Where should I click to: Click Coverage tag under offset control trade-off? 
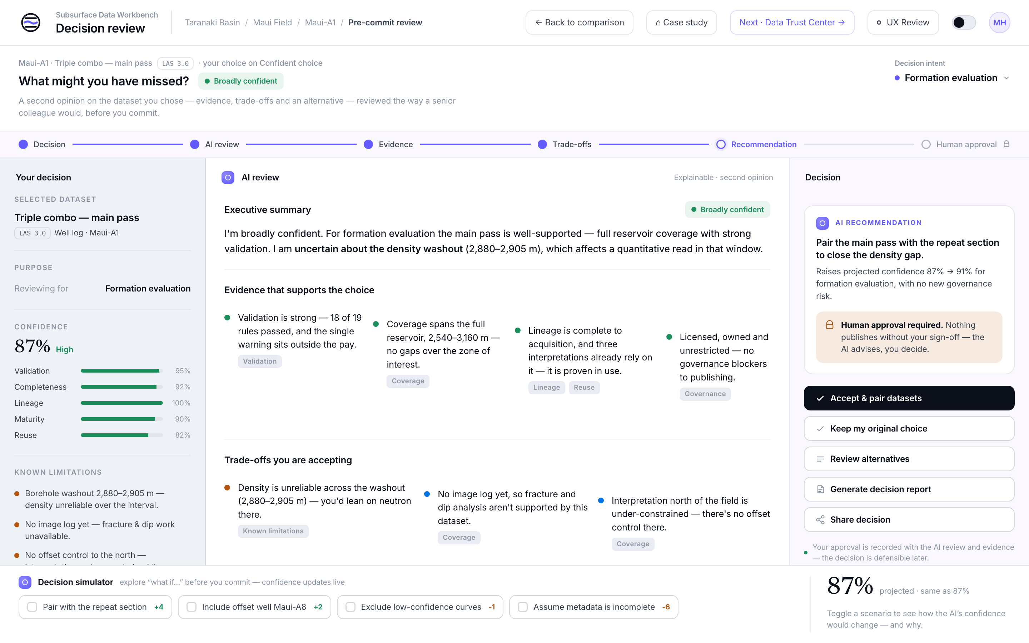pos(633,544)
